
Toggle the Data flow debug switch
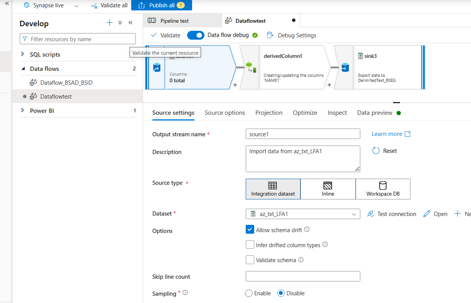click(196, 35)
